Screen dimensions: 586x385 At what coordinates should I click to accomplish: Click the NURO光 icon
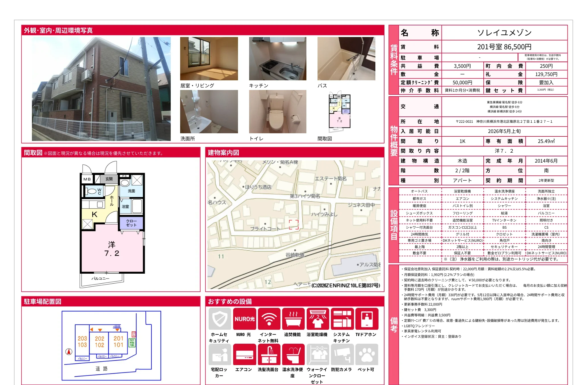coord(244,319)
